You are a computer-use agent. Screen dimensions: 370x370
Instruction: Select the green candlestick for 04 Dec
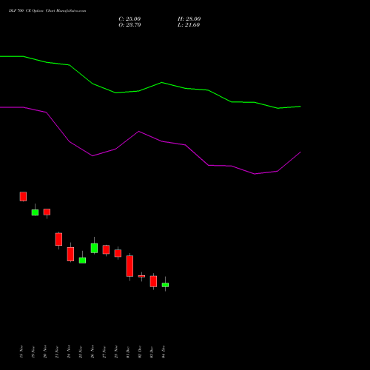click(x=165, y=285)
